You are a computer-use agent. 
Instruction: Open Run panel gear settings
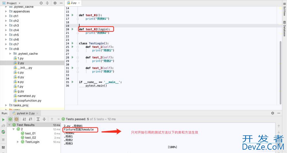pos(273,113)
